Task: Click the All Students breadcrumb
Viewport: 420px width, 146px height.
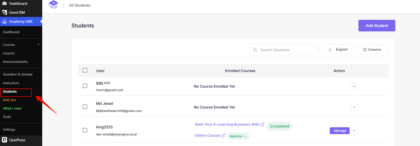Action: point(80,5)
